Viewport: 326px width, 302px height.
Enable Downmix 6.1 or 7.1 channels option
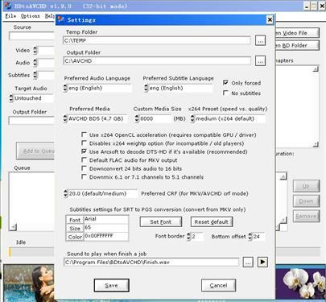click(x=84, y=176)
